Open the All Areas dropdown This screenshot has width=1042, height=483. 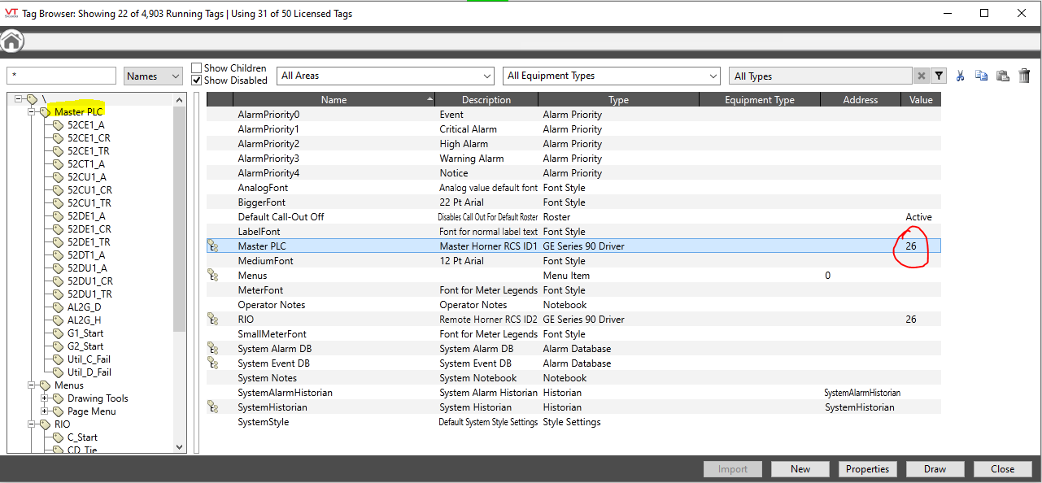click(x=386, y=76)
